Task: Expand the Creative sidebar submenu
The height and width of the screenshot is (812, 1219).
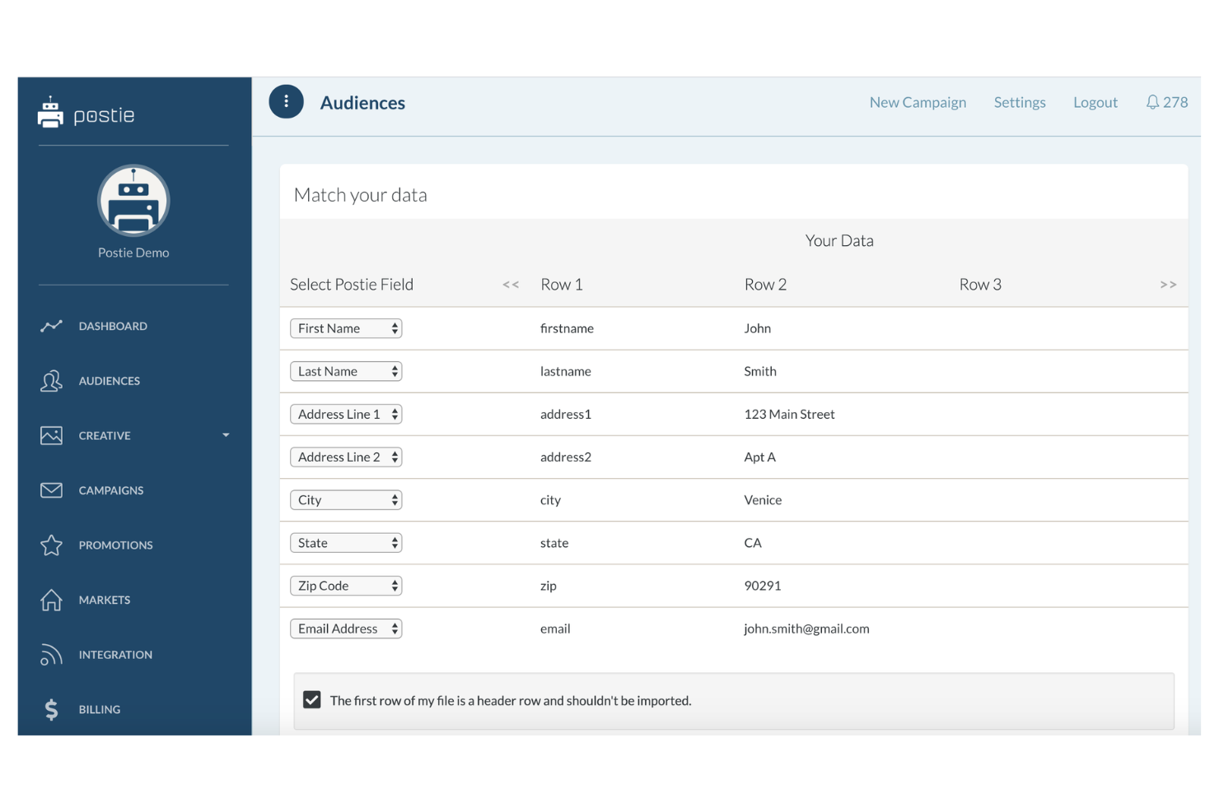Action: pos(225,435)
